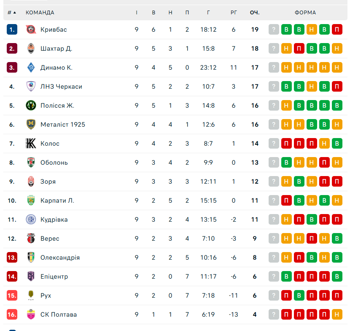
Task: Click the Колос team logo
Action: pyautogui.click(x=31, y=144)
